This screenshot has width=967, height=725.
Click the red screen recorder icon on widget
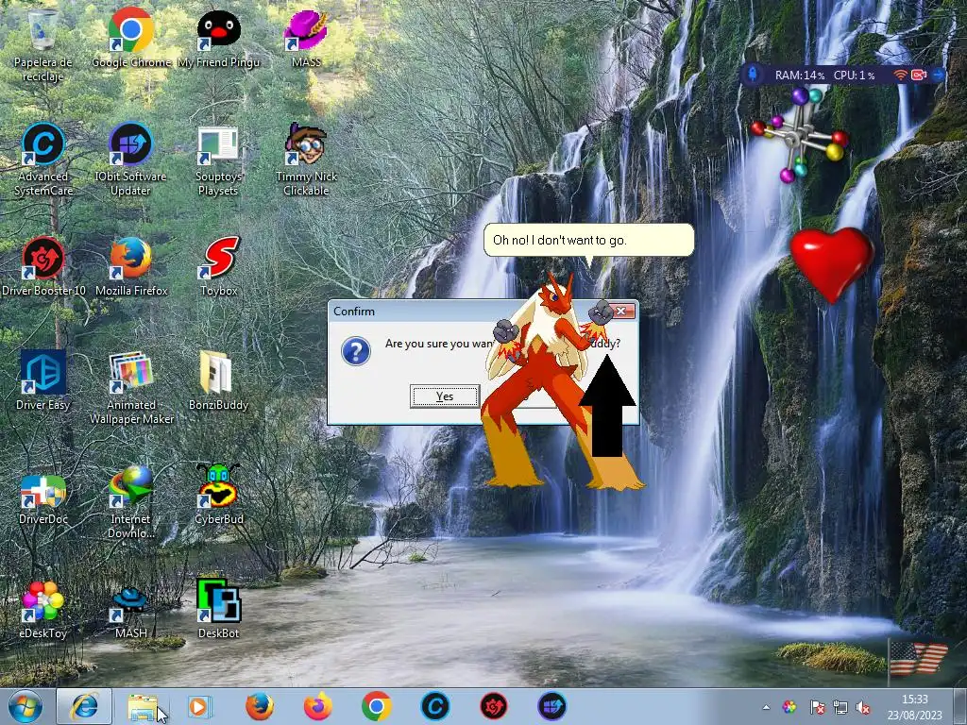[x=919, y=76]
